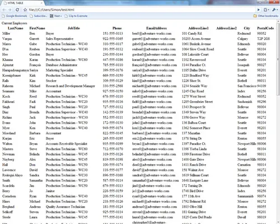Viewport: 280px width, 224px height.
Task: Click the address bar URL field
Action: click(x=142, y=10)
